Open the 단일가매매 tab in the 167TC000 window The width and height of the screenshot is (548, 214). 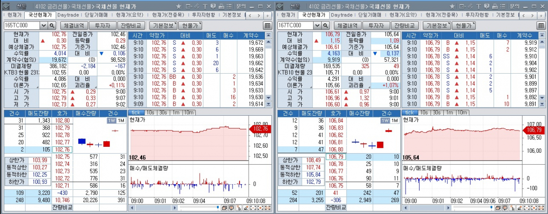[x=369, y=15]
